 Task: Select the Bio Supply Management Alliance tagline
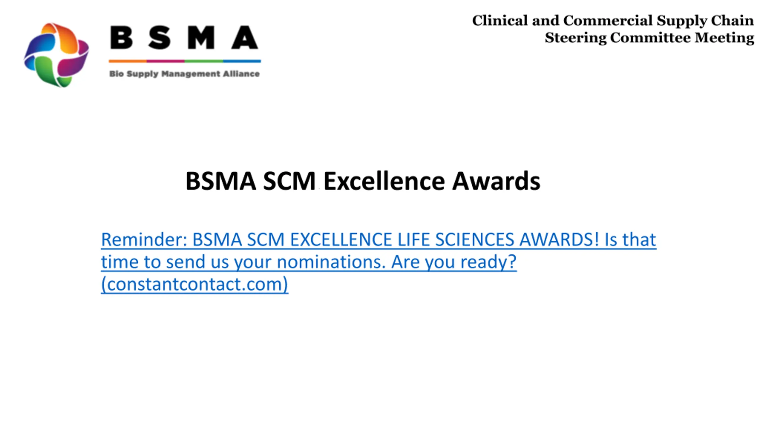[184, 74]
